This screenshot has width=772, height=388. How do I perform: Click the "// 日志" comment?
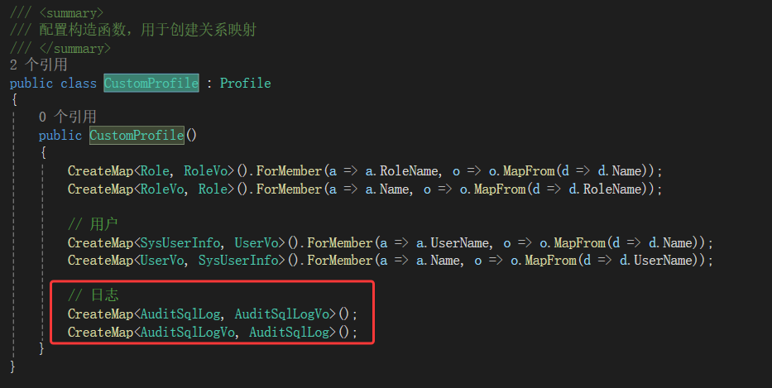point(93,295)
